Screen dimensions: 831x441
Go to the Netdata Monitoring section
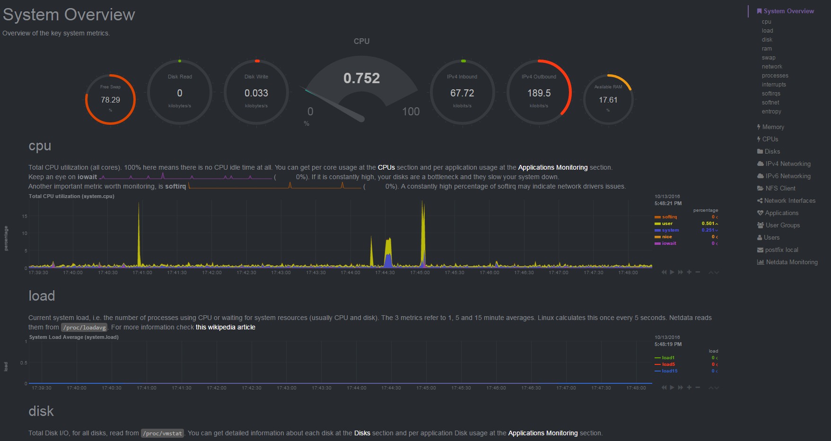[x=787, y=262]
